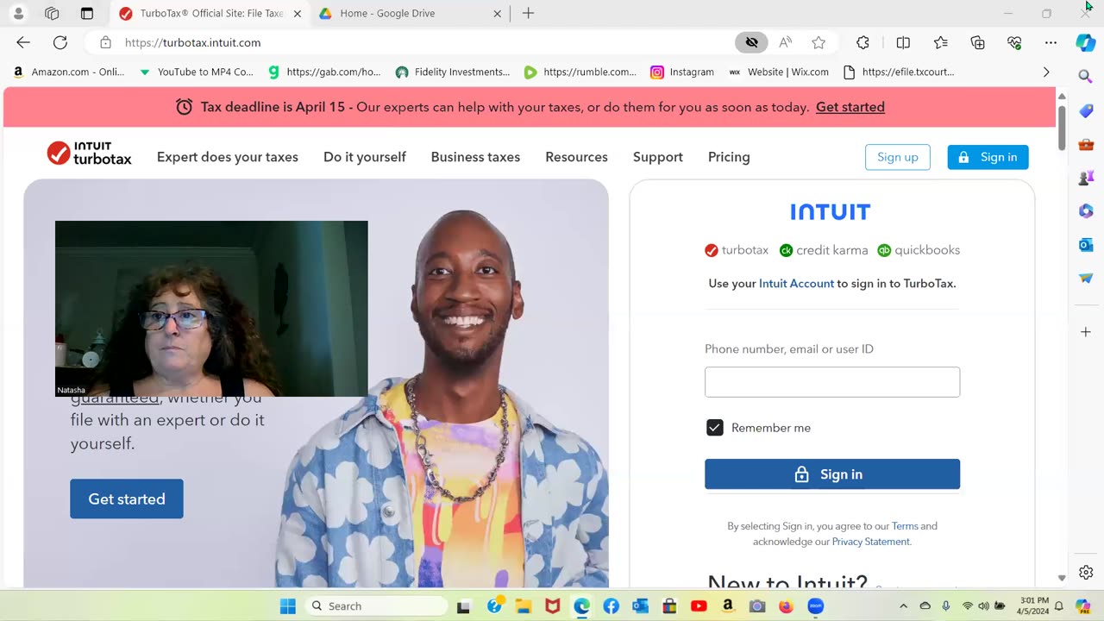Open Zoom from the taskbar
The width and height of the screenshot is (1104, 621).
pyautogui.click(x=816, y=606)
